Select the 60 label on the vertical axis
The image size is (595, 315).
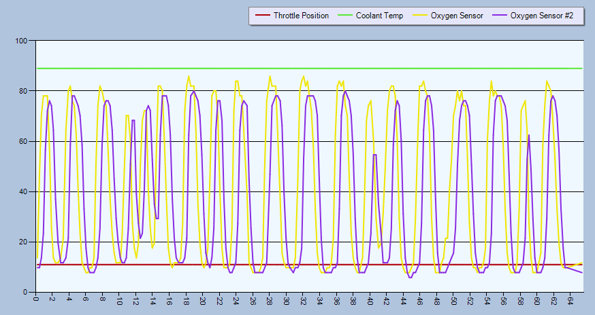click(22, 142)
